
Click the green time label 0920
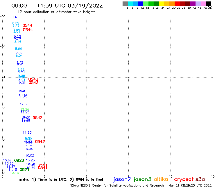[19, 160]
